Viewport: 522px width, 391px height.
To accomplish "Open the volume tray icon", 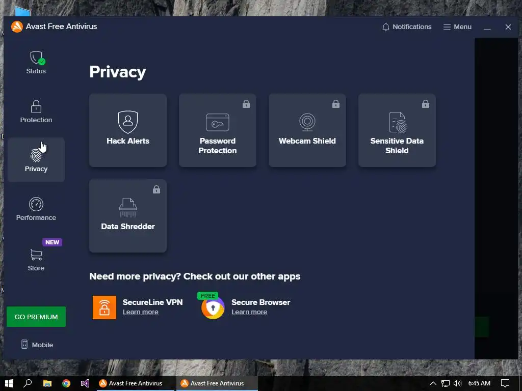I will (x=457, y=383).
